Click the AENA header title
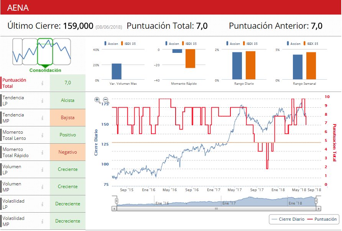This screenshot has height=231, width=342. pos(18,8)
